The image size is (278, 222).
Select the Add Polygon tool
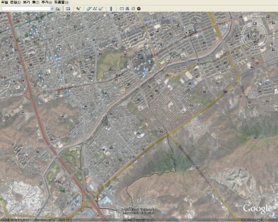pyautogui.click(x=89, y=8)
